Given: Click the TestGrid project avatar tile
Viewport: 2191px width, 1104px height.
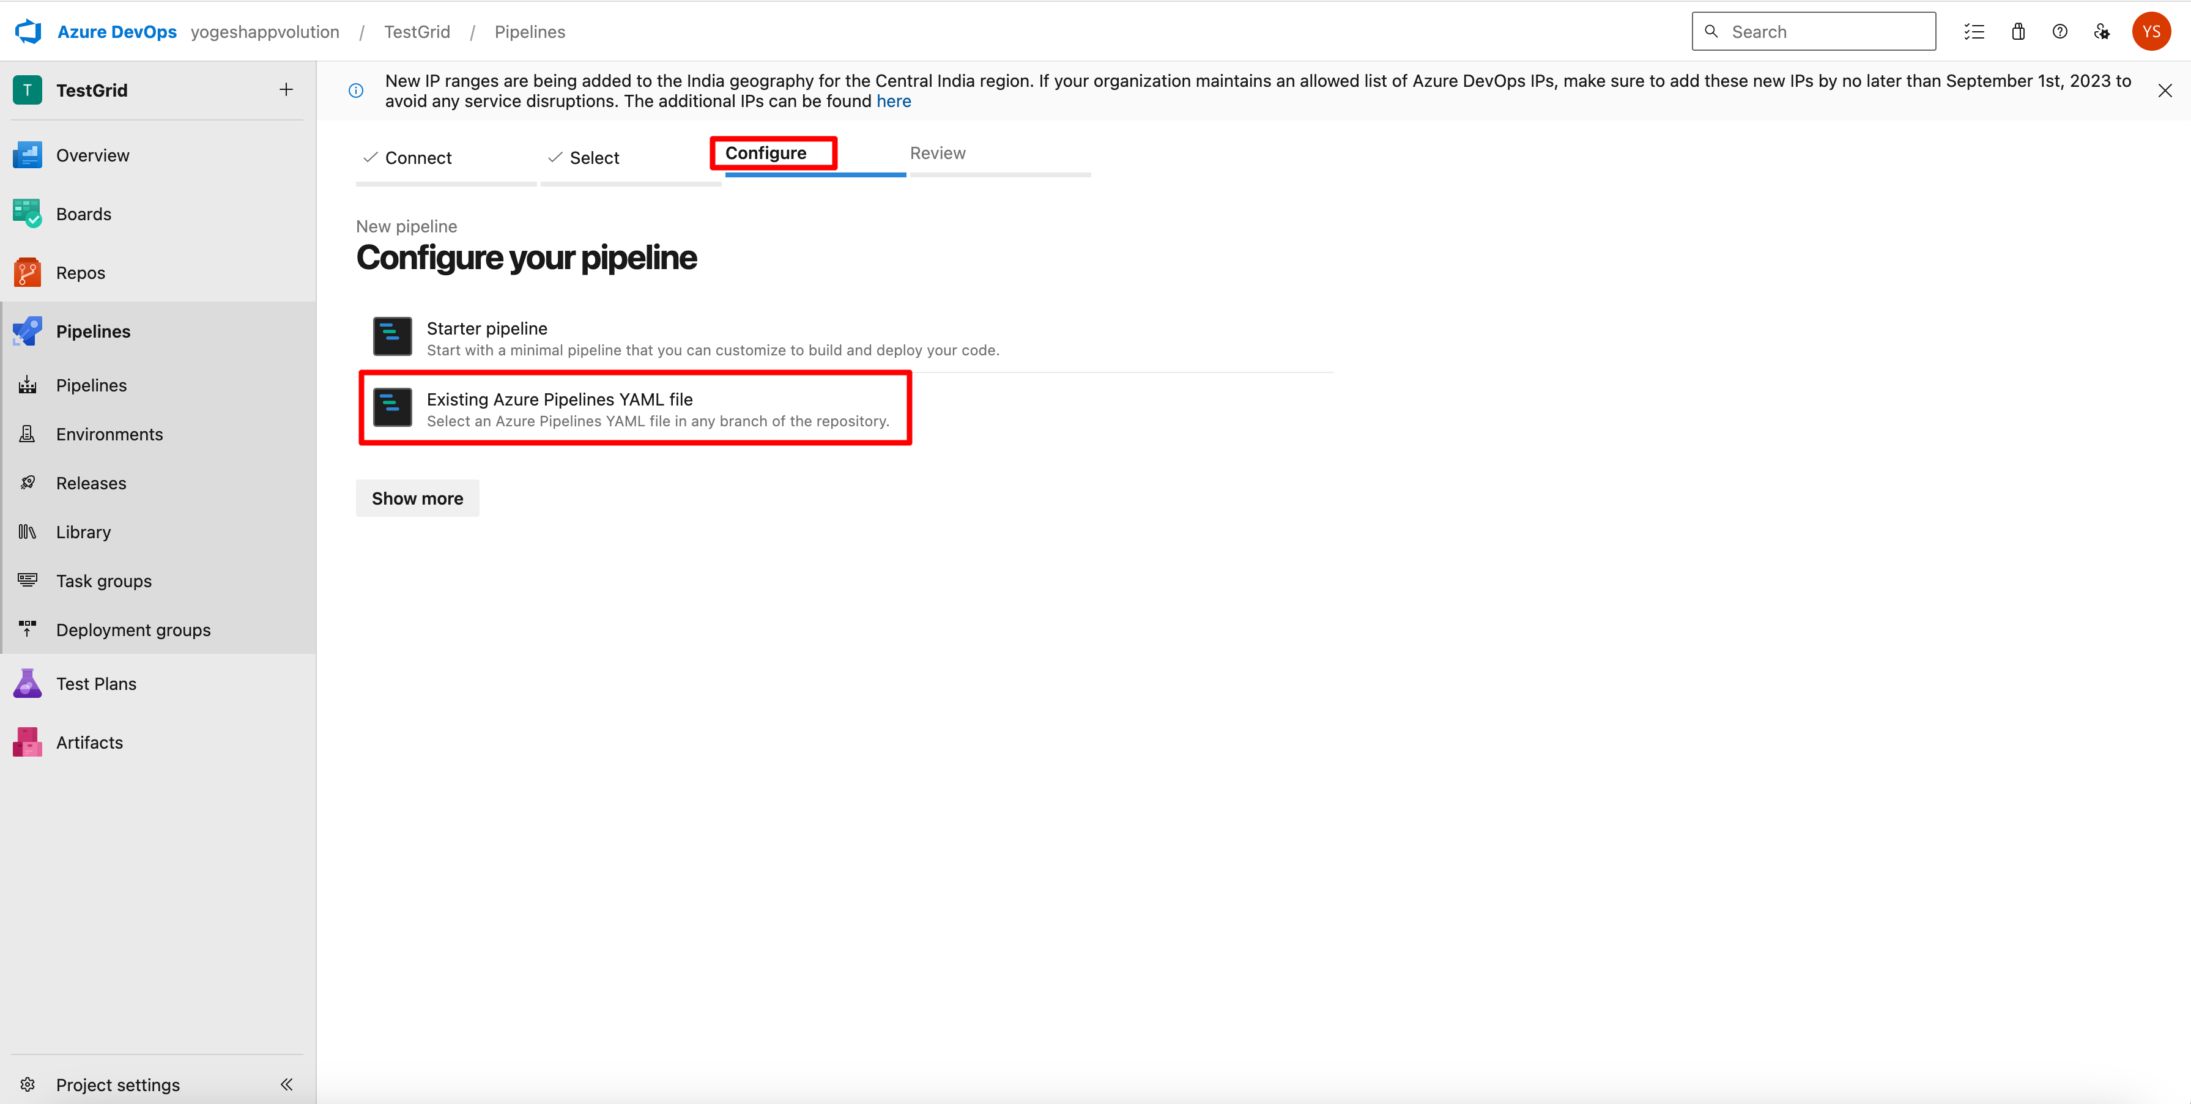Looking at the screenshot, I should click(27, 90).
